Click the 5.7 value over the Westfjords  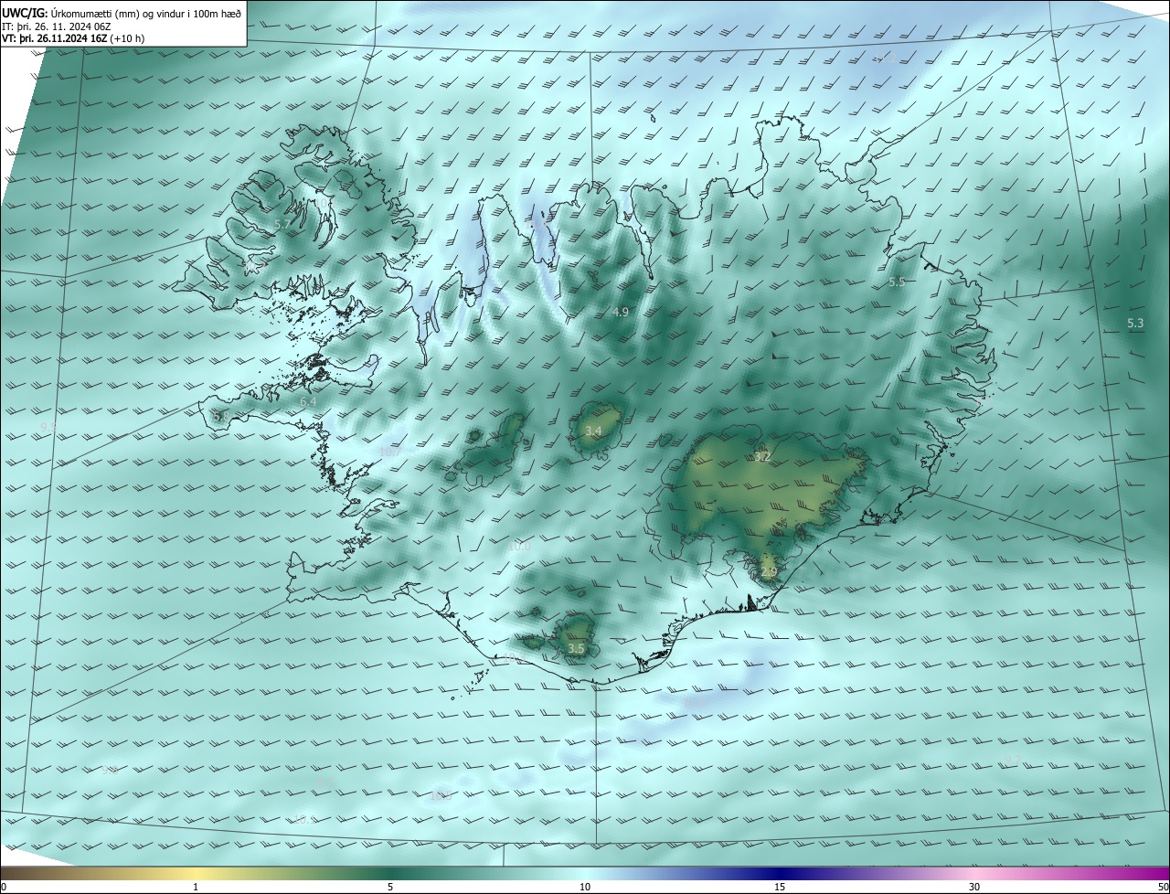click(x=282, y=224)
